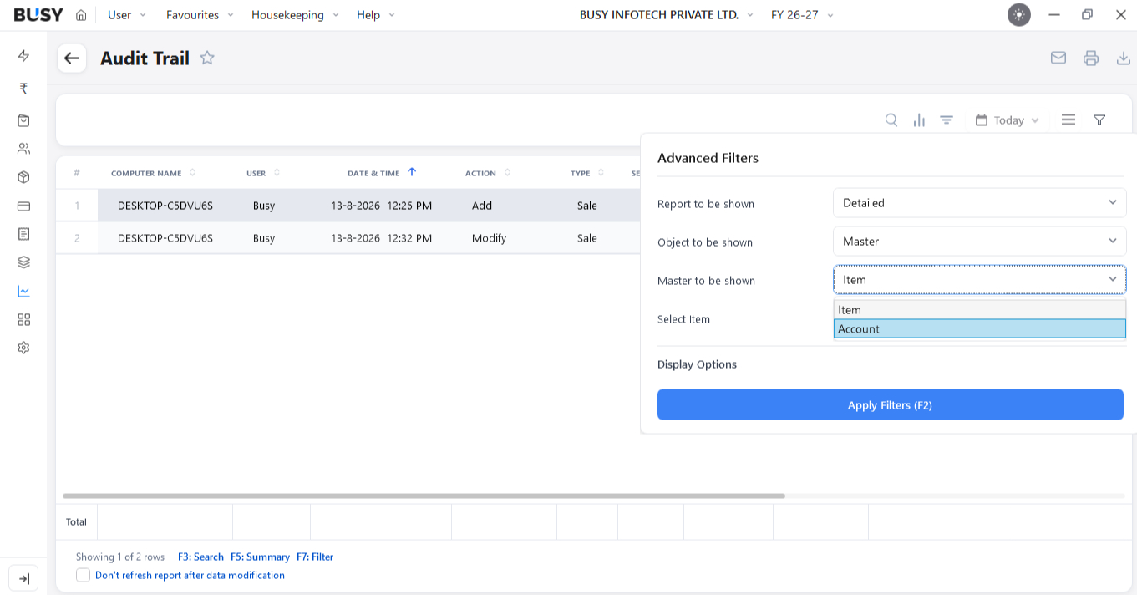
Task: Download the report using export icon
Action: tap(1124, 58)
